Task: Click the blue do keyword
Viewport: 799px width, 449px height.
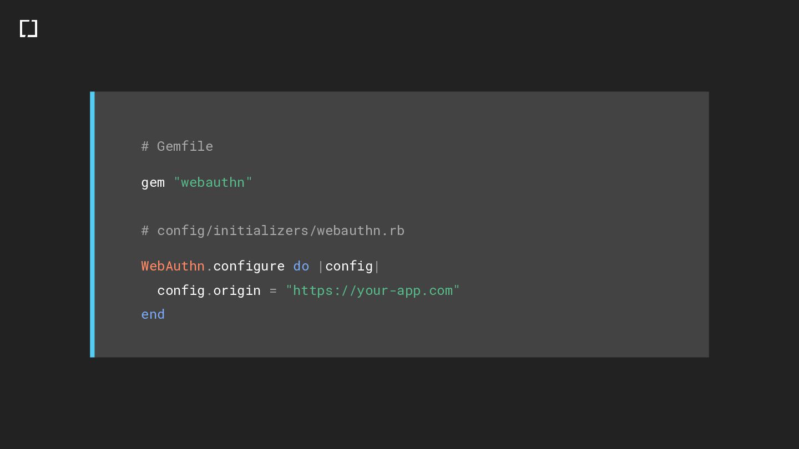Action: (x=301, y=266)
